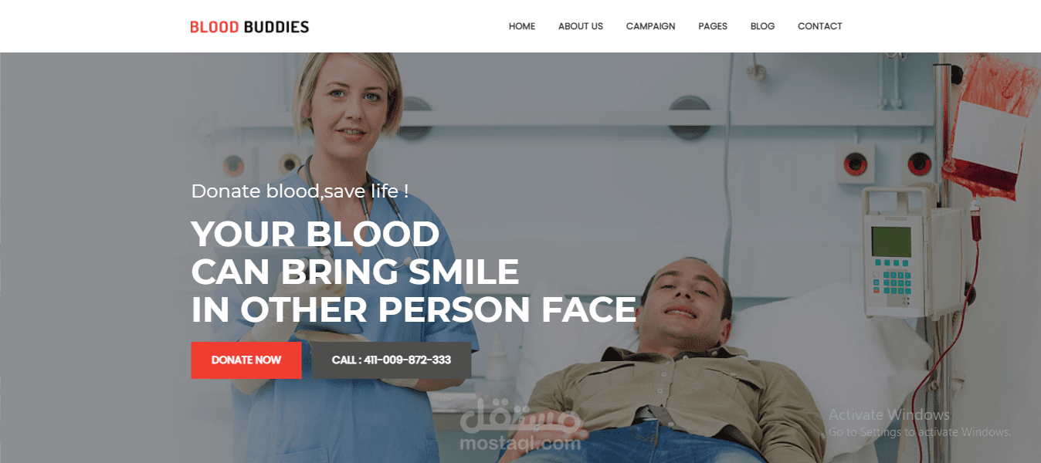Click the red DONATE NOW button
The image size is (1041, 463).
pos(246,360)
